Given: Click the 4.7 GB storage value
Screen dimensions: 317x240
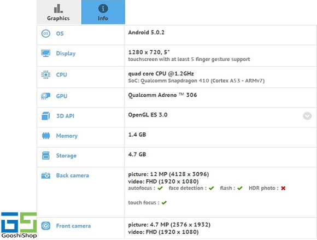Looking at the screenshot, I should [137, 155].
